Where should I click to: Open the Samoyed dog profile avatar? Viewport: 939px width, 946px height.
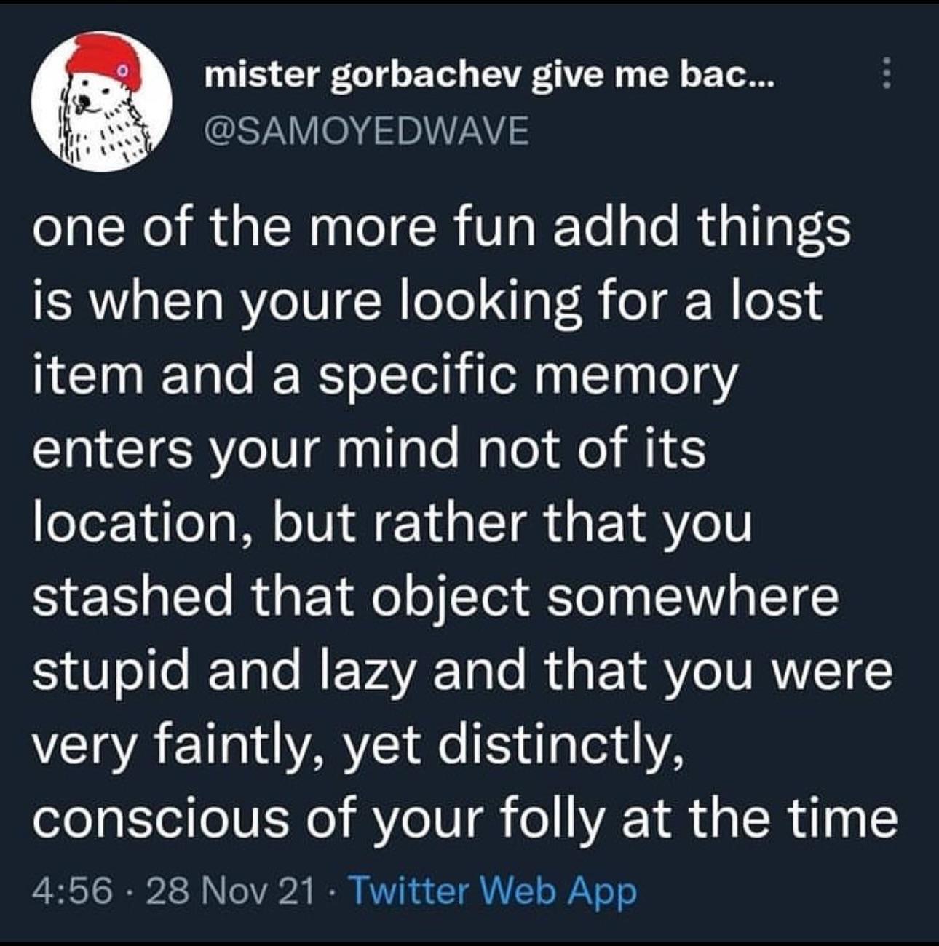(102, 101)
